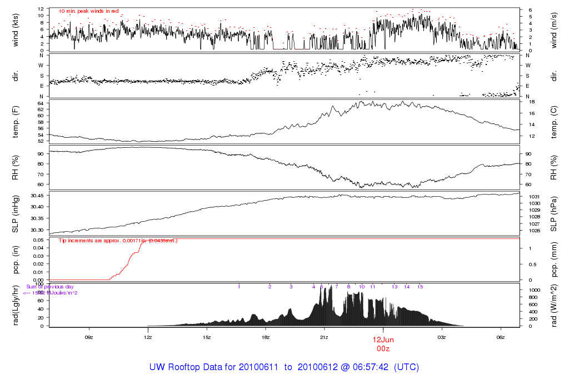
Task: Click the 'pcp. (mm)' axis label
Action: tap(554, 260)
